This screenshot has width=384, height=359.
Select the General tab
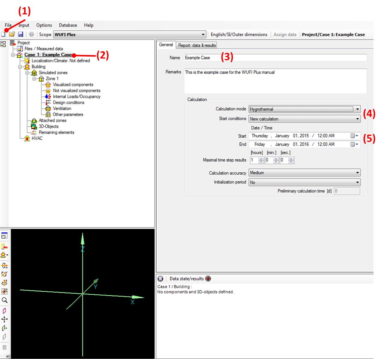point(166,44)
